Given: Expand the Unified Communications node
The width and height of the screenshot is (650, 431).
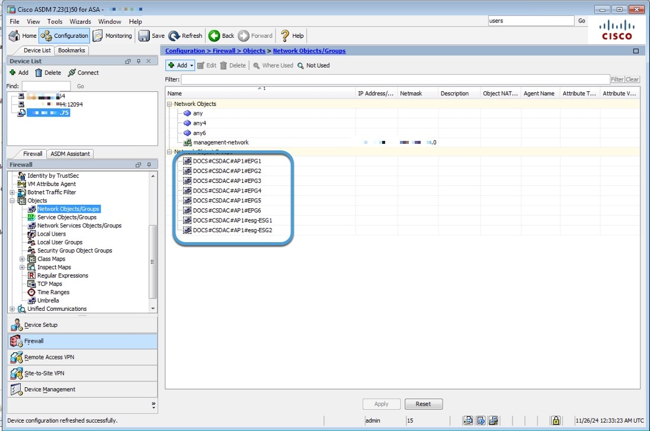Looking at the screenshot, I should pos(12,309).
